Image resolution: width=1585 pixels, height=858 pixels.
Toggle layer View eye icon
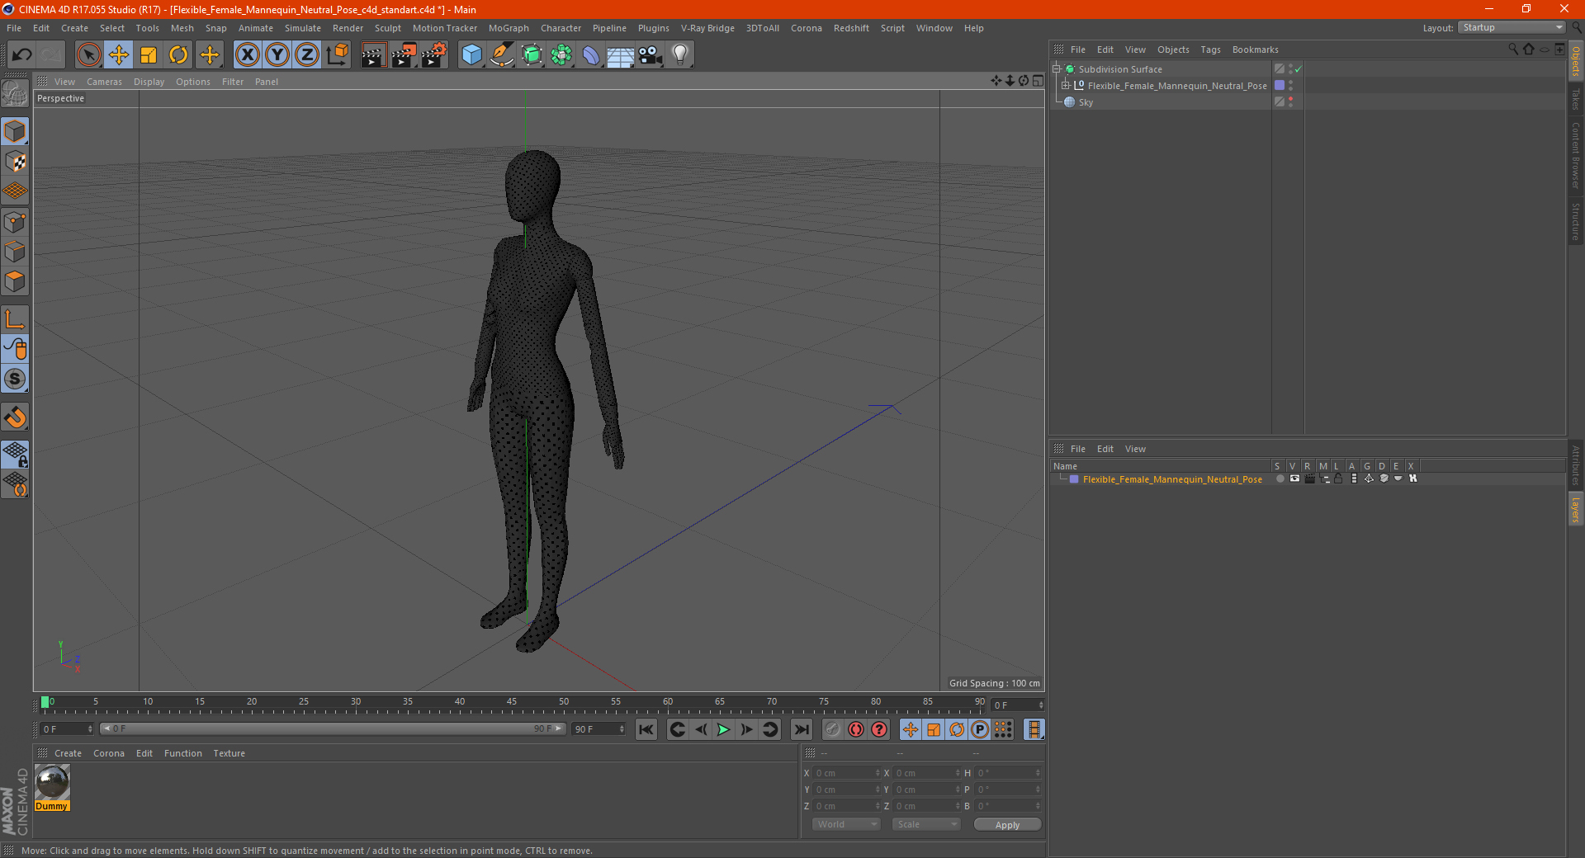coord(1294,478)
